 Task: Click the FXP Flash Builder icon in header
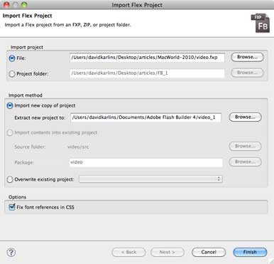(x=260, y=23)
